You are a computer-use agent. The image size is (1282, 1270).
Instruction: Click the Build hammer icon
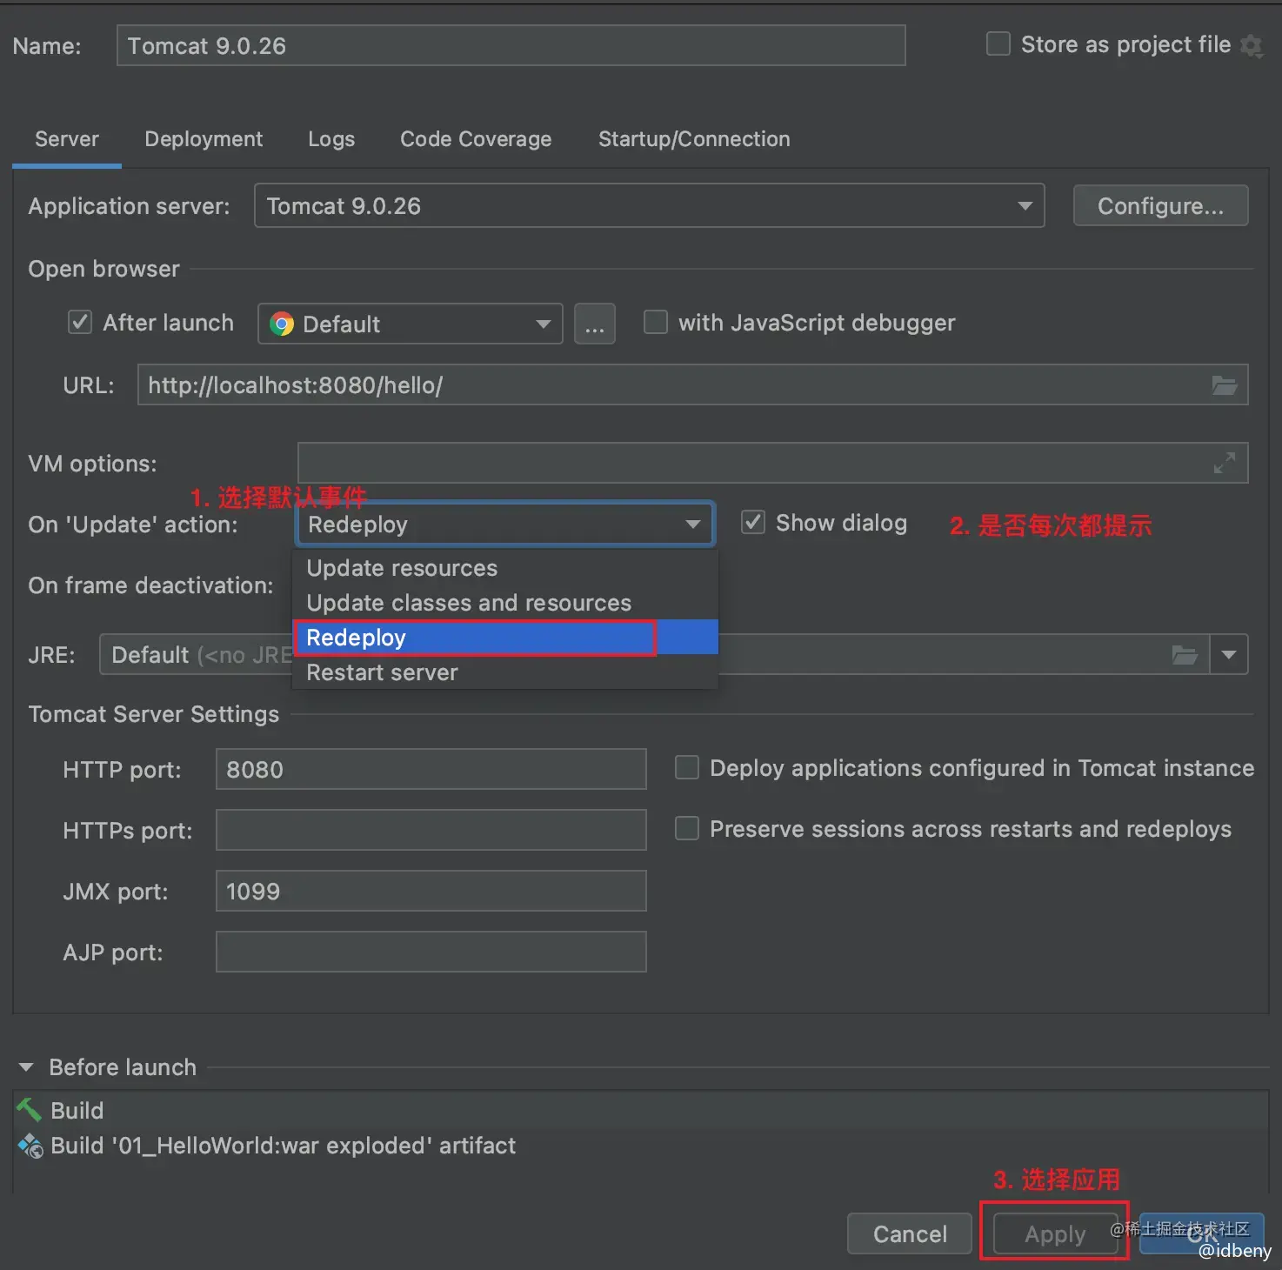coord(30,1109)
